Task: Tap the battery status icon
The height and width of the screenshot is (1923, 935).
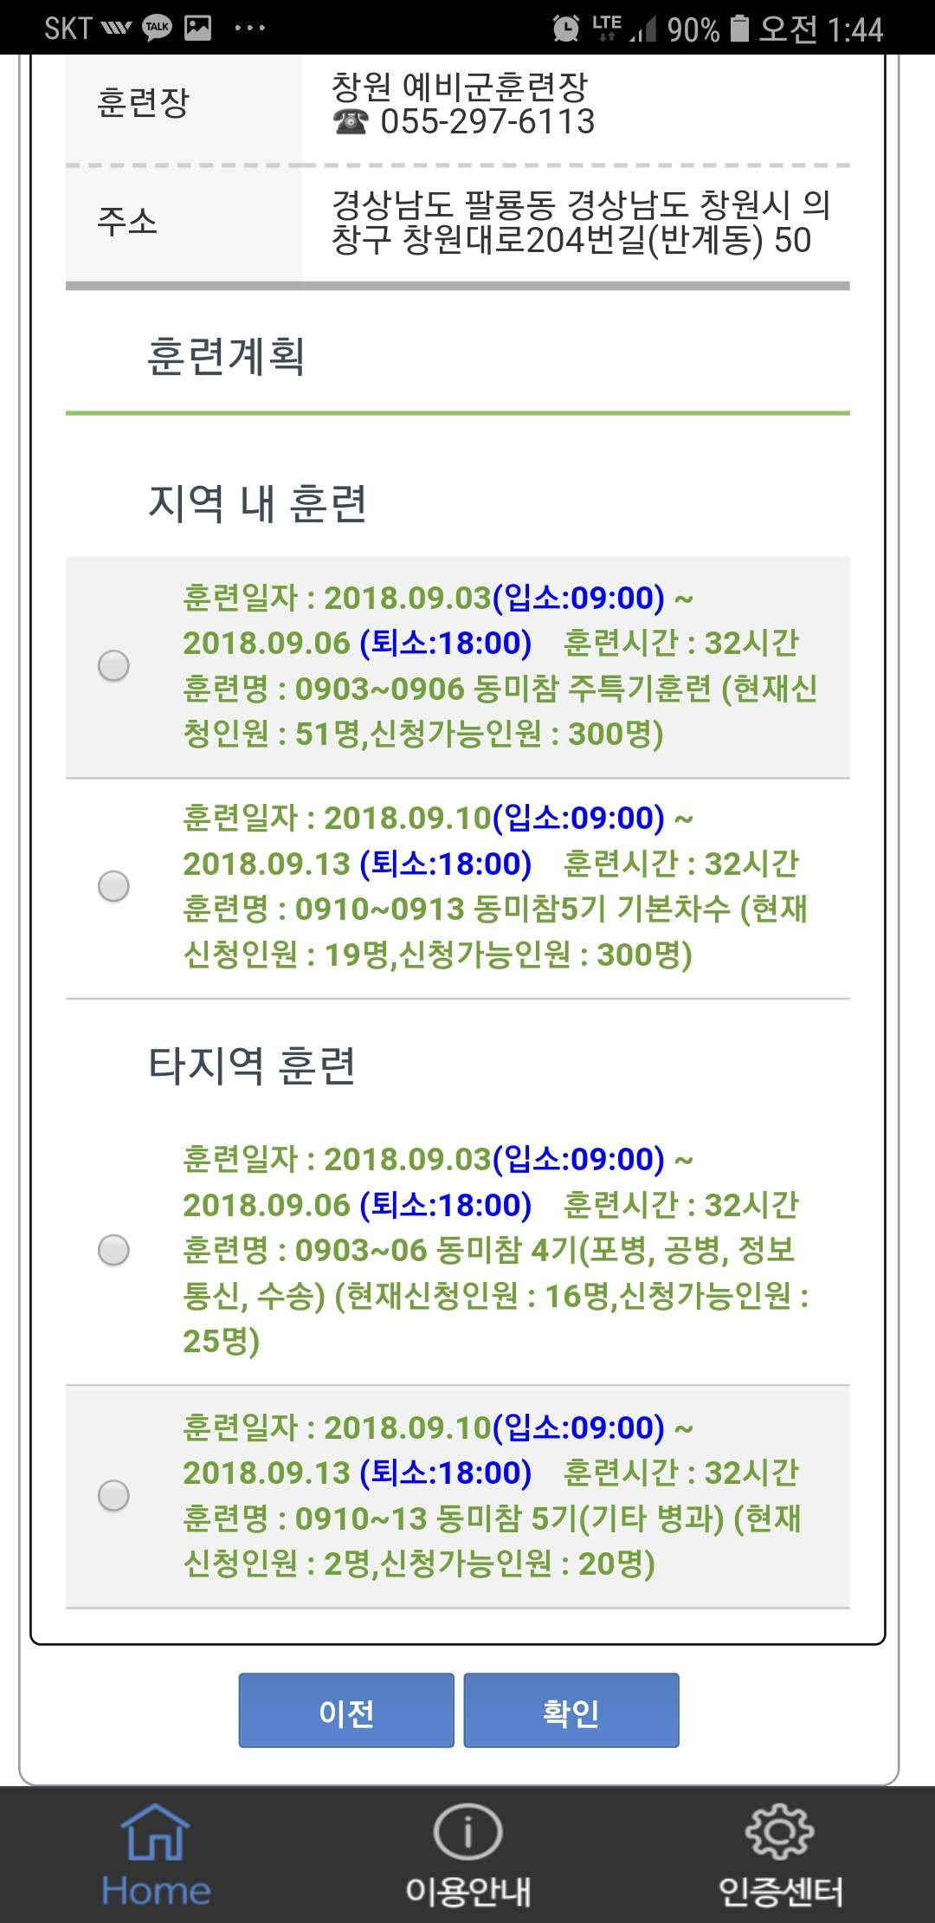Action: tap(739, 28)
